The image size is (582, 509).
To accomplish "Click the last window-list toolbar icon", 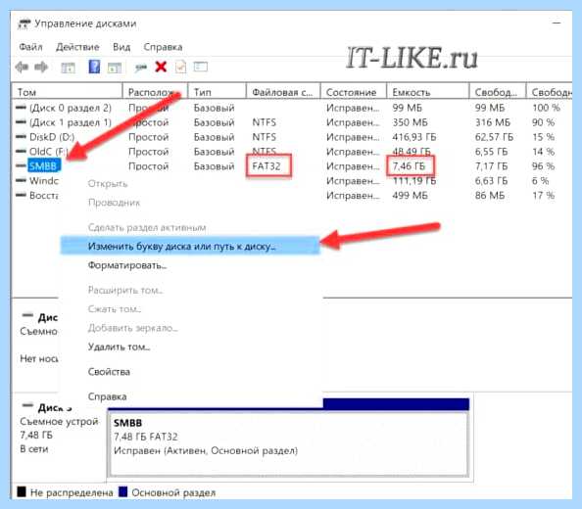I will pos(201,68).
